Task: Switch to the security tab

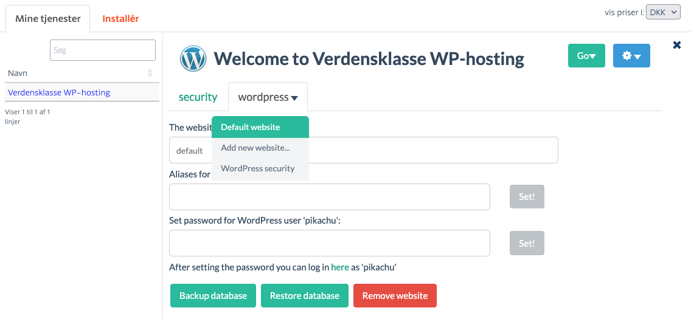Action: click(198, 97)
